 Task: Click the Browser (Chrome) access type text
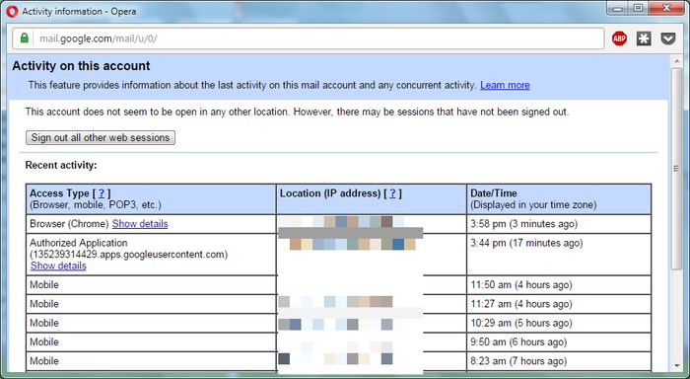[69, 224]
